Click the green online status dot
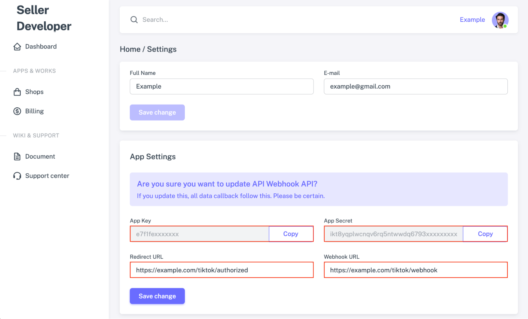The width and height of the screenshot is (528, 319). point(505,26)
